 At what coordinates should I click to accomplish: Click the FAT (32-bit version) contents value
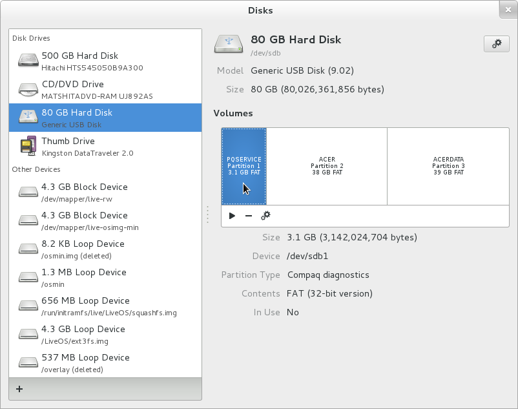[329, 294]
